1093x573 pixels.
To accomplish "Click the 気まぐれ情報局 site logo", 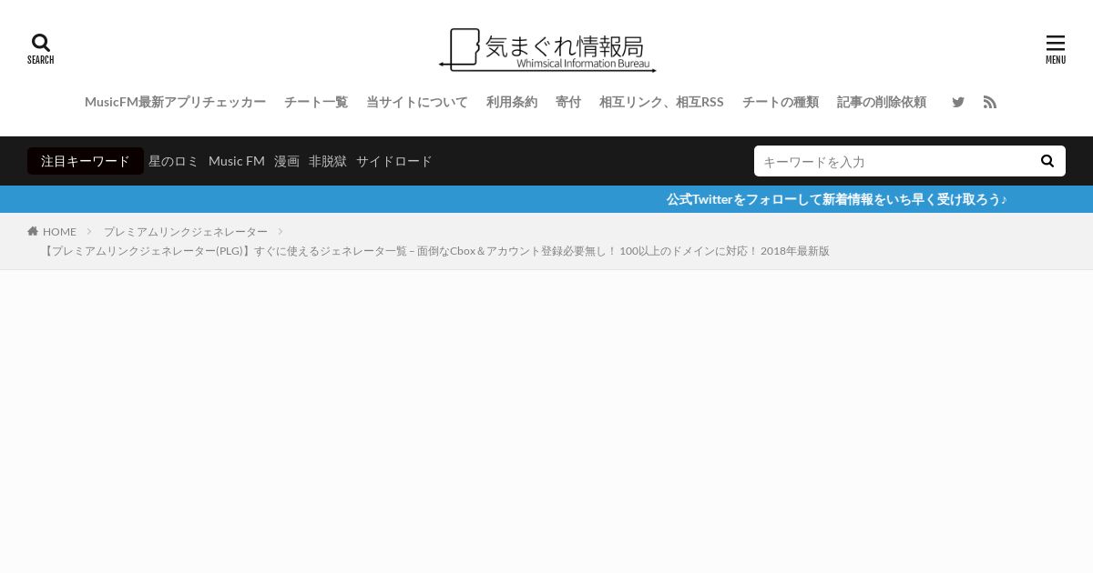I will [547, 50].
